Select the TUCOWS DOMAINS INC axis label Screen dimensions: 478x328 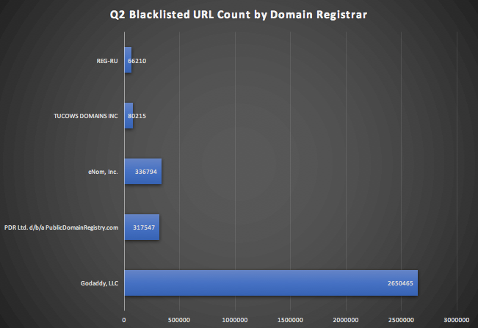pos(86,116)
